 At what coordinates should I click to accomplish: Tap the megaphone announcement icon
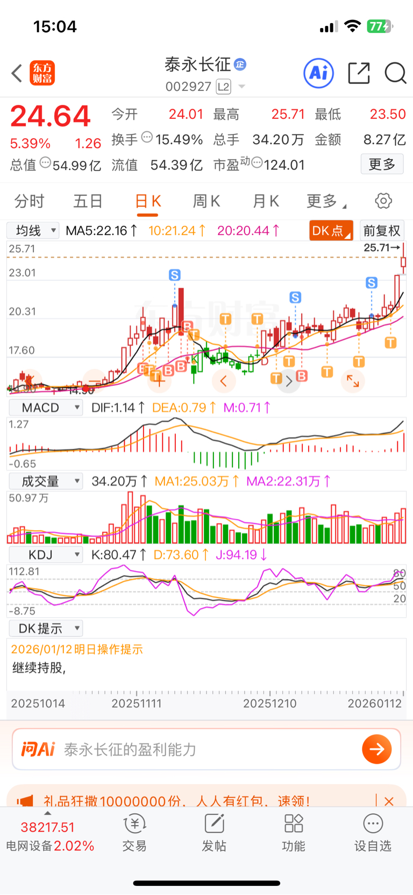point(25,801)
